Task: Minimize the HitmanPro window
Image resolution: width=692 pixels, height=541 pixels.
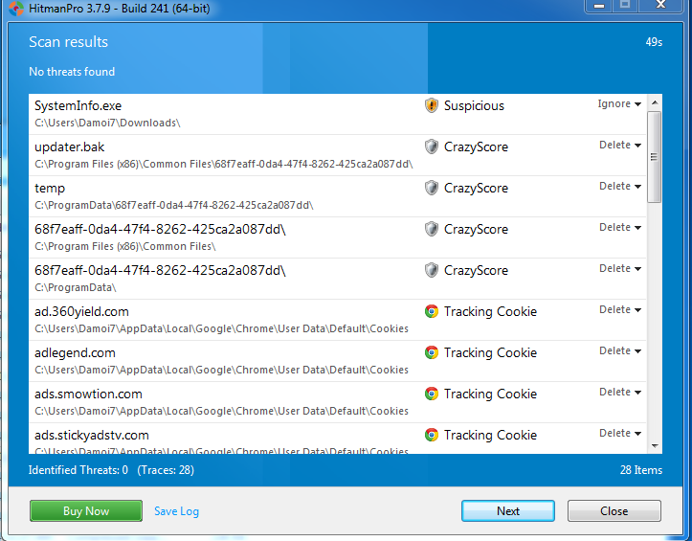Action: point(599,6)
